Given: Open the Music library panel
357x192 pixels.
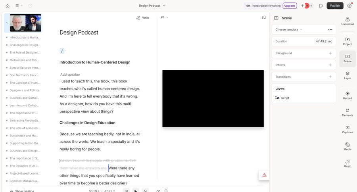Looking at the screenshot, I should [x=347, y=163].
